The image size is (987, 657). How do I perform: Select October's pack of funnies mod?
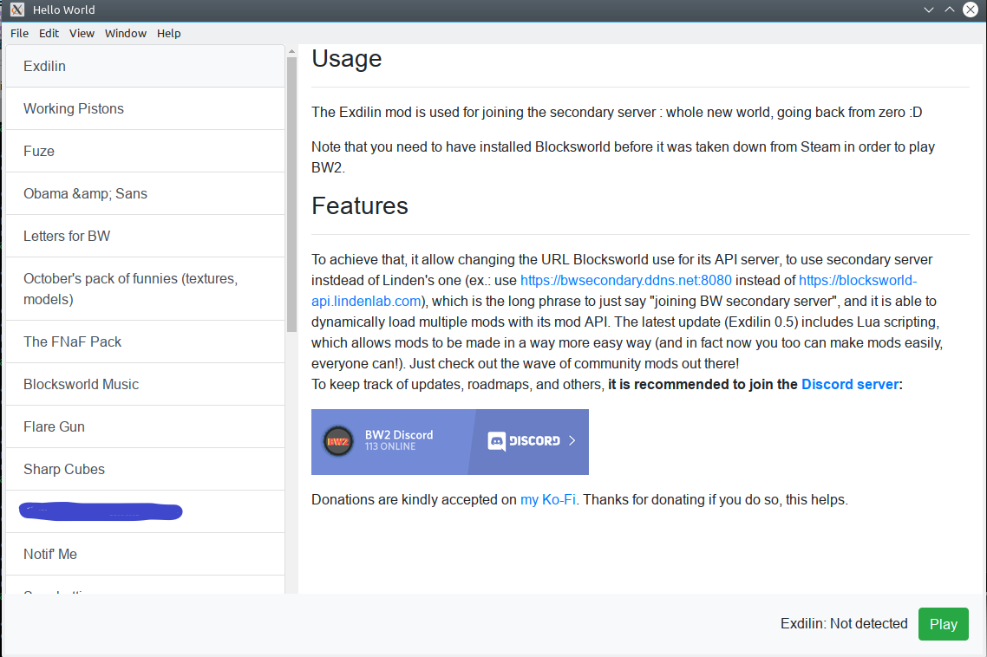click(x=145, y=289)
